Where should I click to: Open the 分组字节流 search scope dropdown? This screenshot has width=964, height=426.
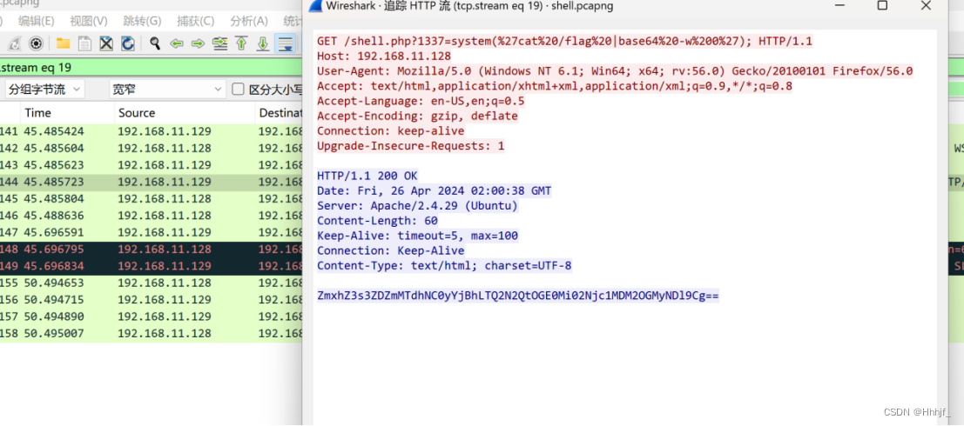pyautogui.click(x=44, y=90)
